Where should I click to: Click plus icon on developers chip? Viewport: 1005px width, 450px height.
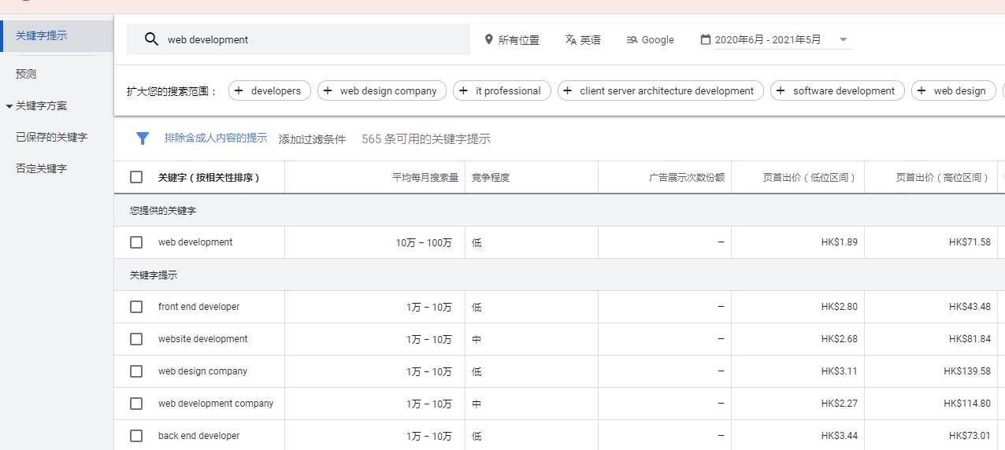point(239,90)
